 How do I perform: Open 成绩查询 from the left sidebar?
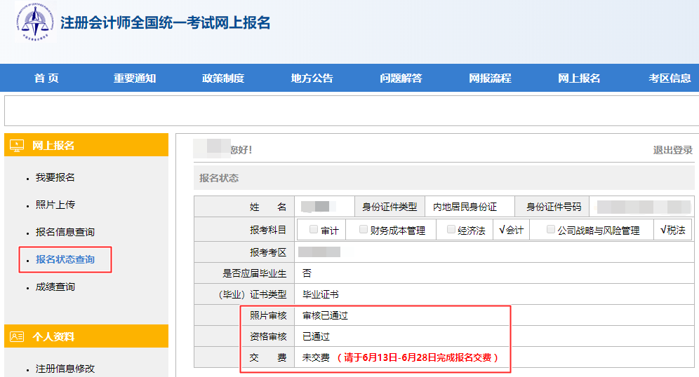point(55,287)
